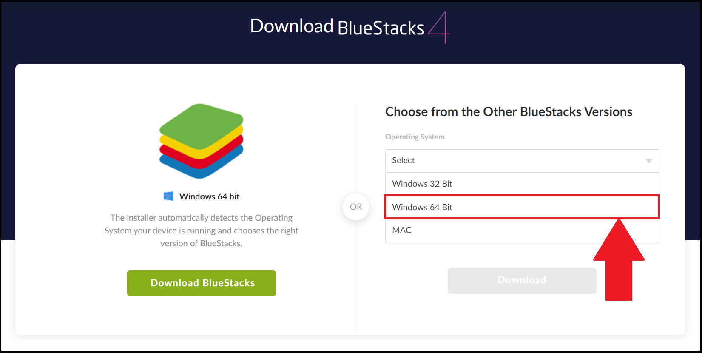Click the Windows 64 bit label
Image resolution: width=702 pixels, height=353 pixels.
coord(209,196)
